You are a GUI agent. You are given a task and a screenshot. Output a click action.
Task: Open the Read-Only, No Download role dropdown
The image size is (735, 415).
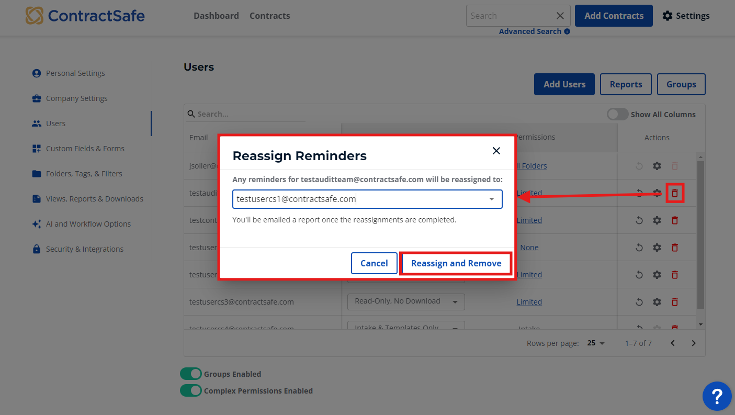[x=406, y=301]
